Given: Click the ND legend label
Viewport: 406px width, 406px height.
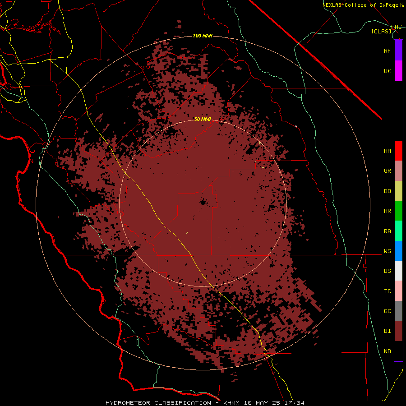Looking at the screenshot, I should pos(387,351).
